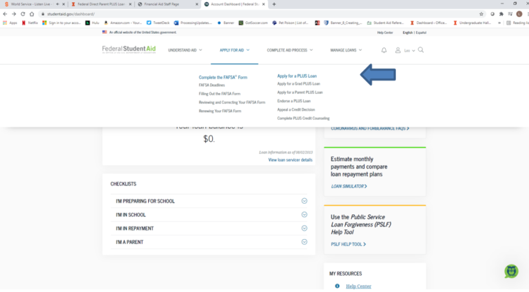Close the World Service tab
The width and height of the screenshot is (529, 292).
click(63, 4)
